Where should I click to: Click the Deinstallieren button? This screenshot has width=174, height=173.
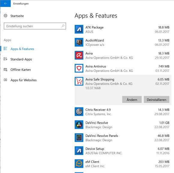pyautogui.click(x=157, y=100)
